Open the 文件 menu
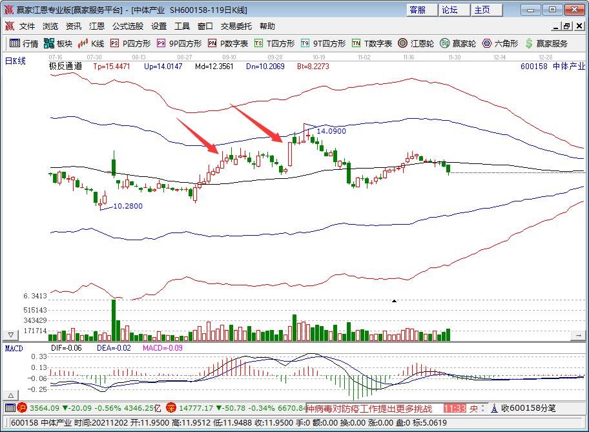 tap(27, 26)
